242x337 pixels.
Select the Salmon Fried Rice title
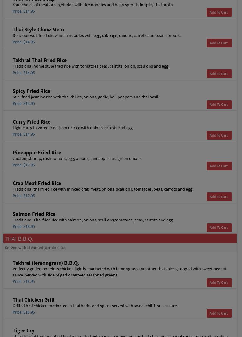pos(34,214)
